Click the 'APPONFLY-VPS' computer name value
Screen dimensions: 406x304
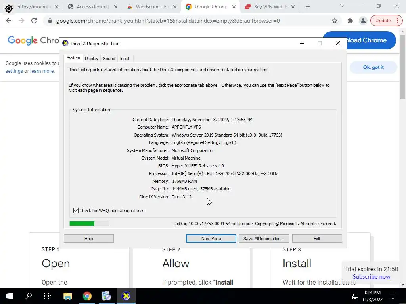pyautogui.click(x=186, y=127)
